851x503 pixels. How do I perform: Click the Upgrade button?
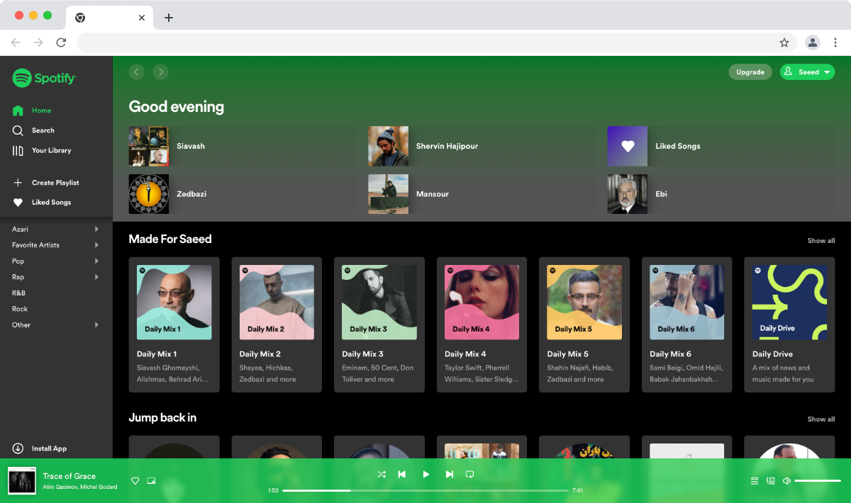tap(750, 72)
